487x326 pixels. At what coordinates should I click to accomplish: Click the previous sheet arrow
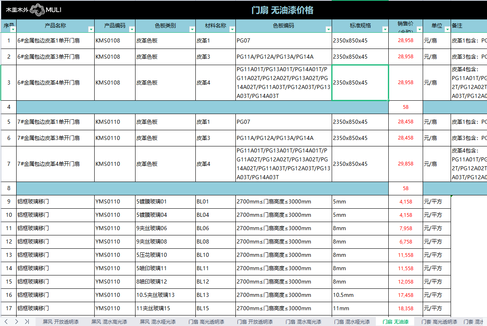pyautogui.click(x=6, y=322)
